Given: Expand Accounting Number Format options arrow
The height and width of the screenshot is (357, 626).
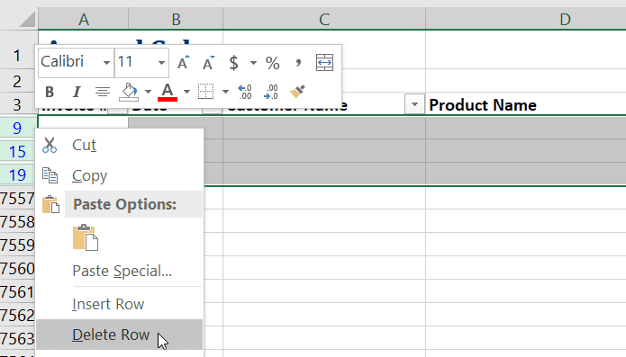Looking at the screenshot, I should point(253,63).
